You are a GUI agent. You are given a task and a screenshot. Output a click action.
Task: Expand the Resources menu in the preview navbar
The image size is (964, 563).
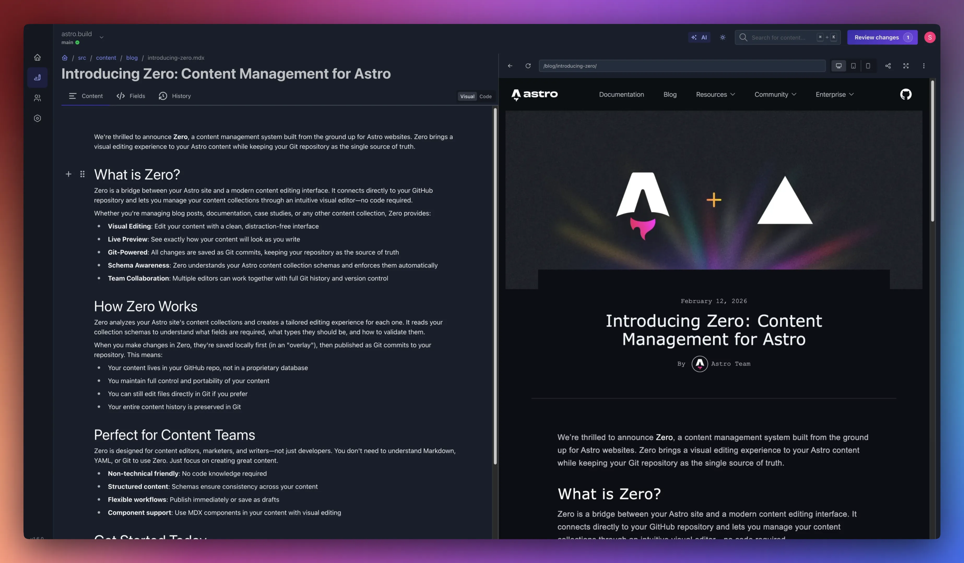point(715,94)
